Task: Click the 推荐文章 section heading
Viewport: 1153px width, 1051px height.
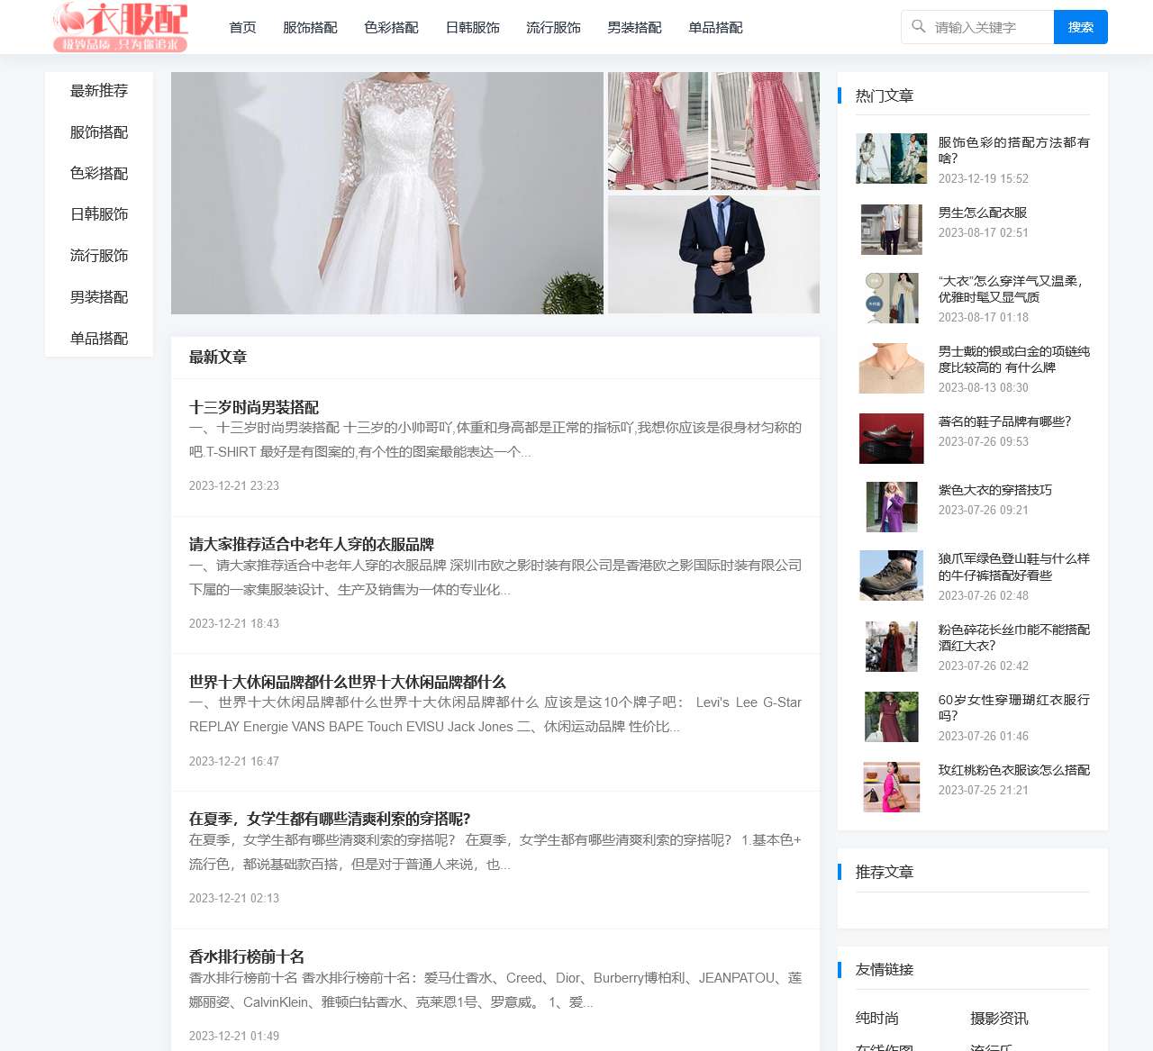Action: point(885,873)
